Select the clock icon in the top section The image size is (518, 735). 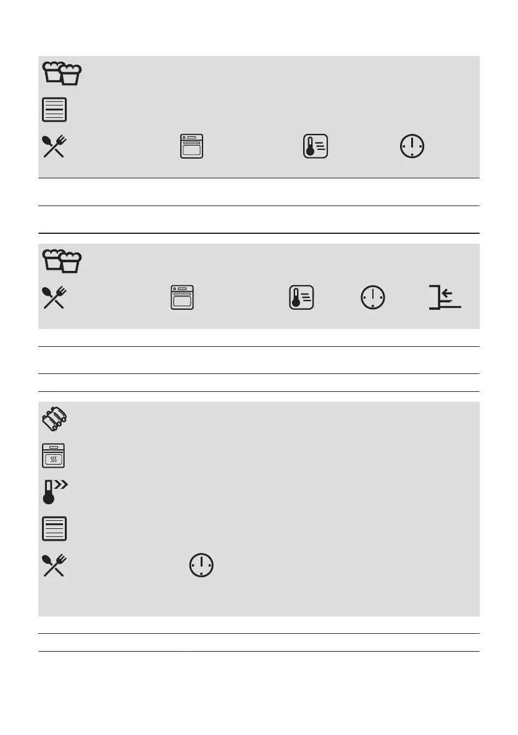pos(412,146)
